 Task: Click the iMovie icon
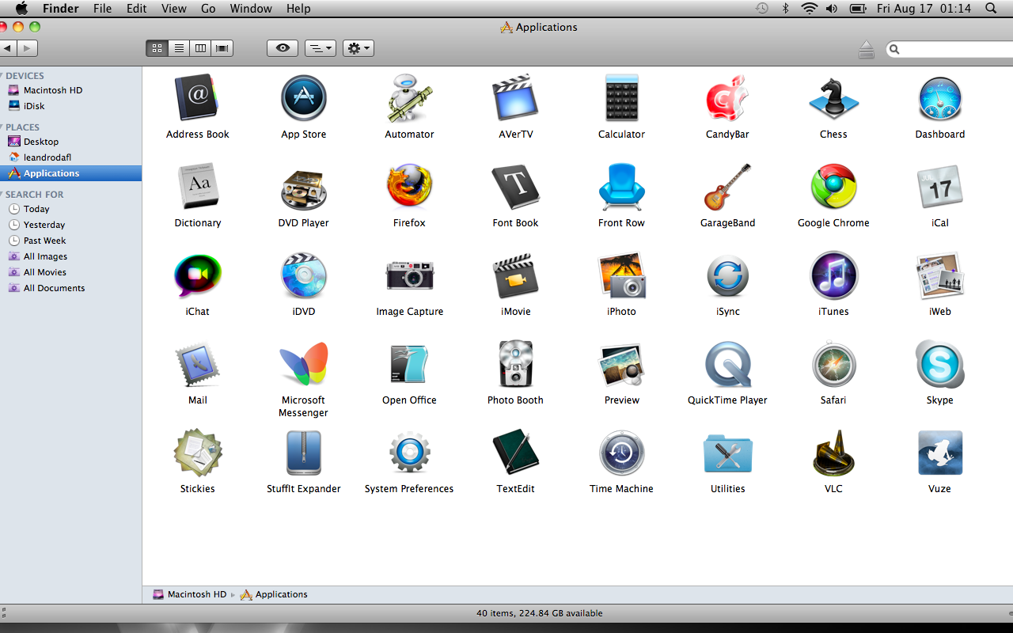coord(515,275)
